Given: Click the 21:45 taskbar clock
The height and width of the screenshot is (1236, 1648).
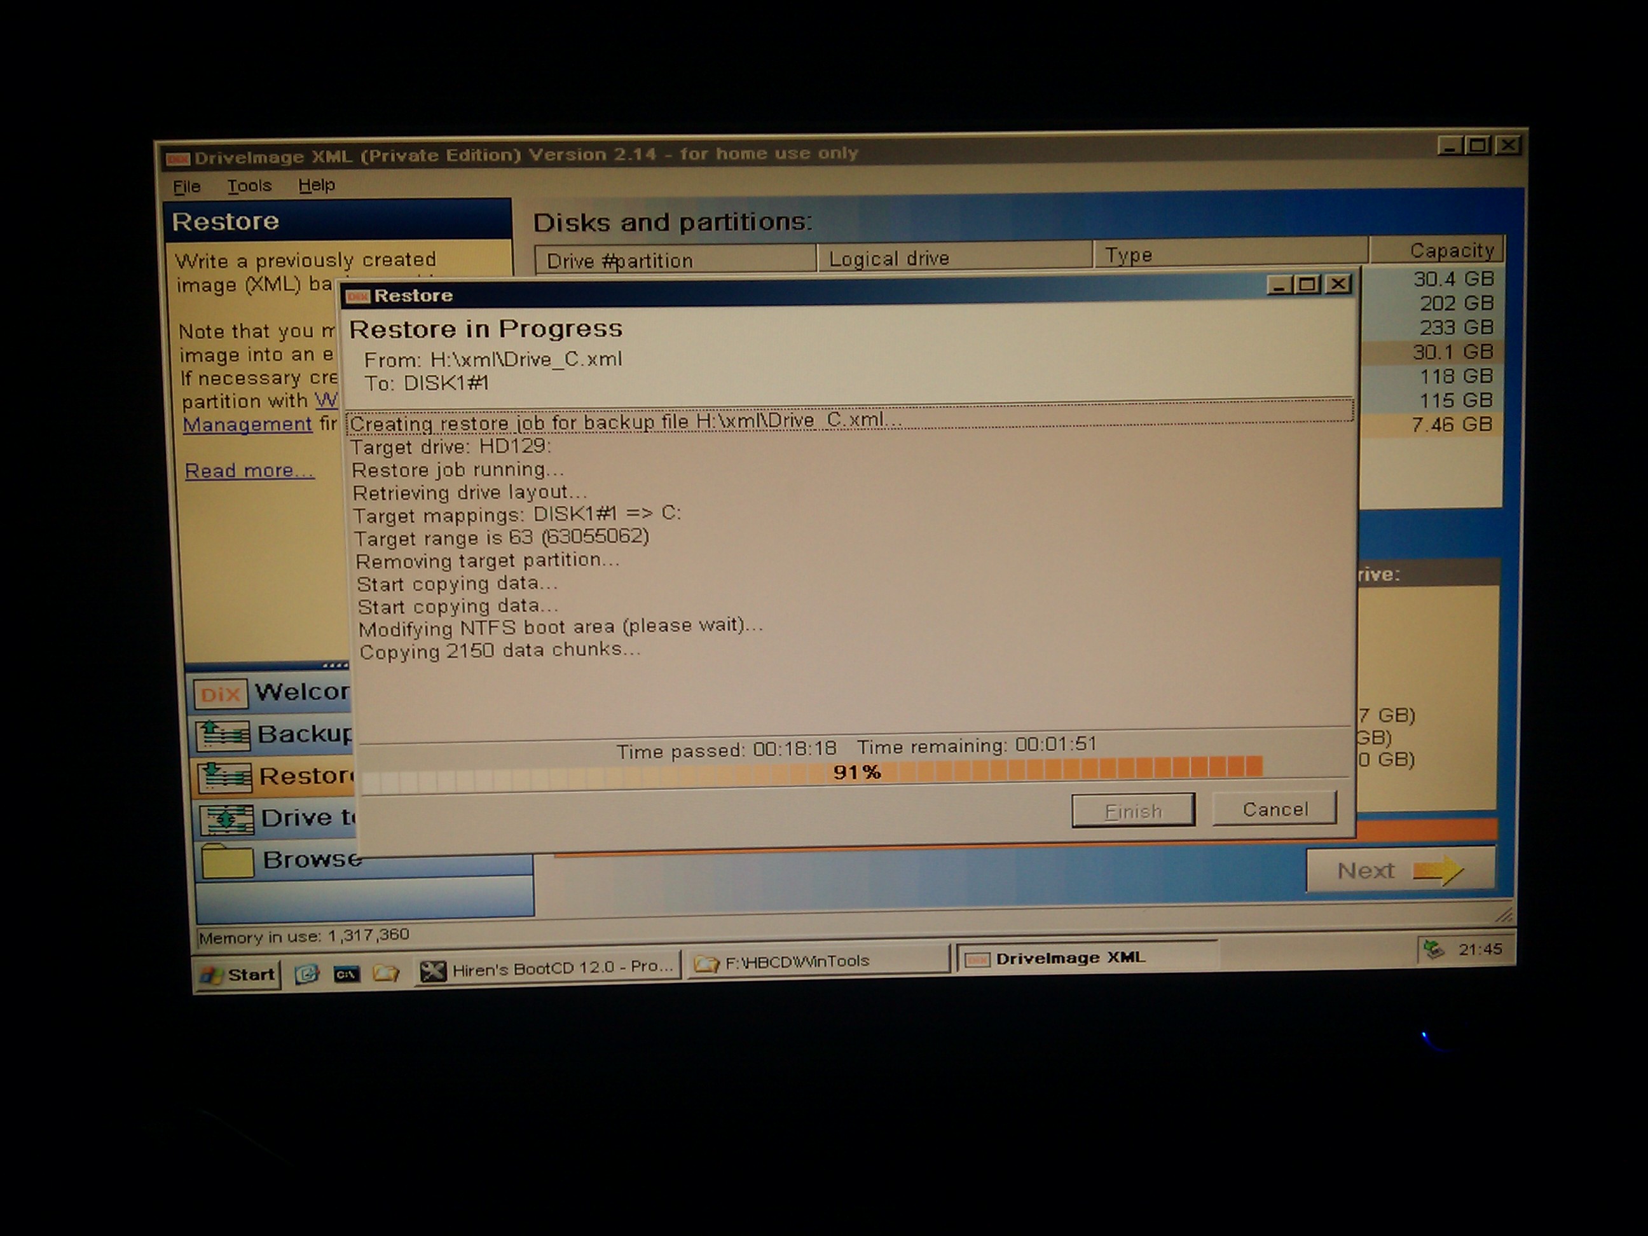Looking at the screenshot, I should pos(1480,949).
